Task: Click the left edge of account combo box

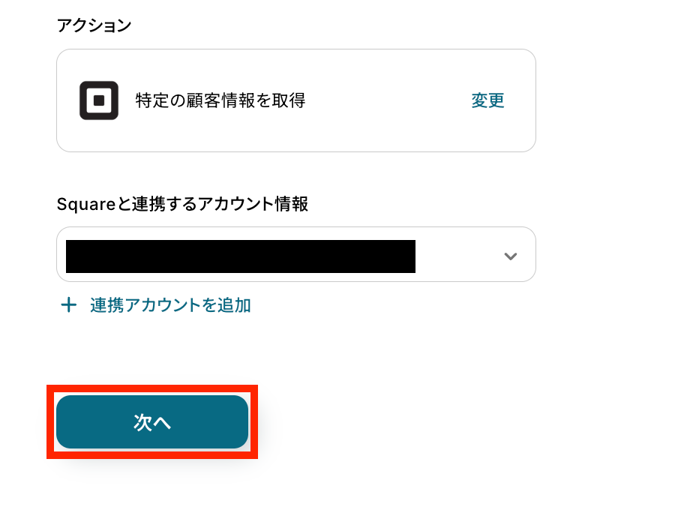Action: click(61, 256)
